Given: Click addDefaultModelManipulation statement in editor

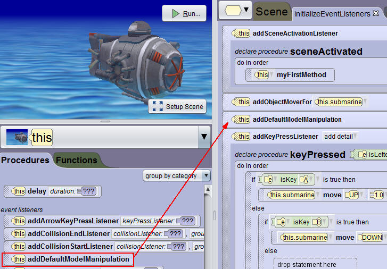Looking at the screenshot, I should [x=297, y=120].
